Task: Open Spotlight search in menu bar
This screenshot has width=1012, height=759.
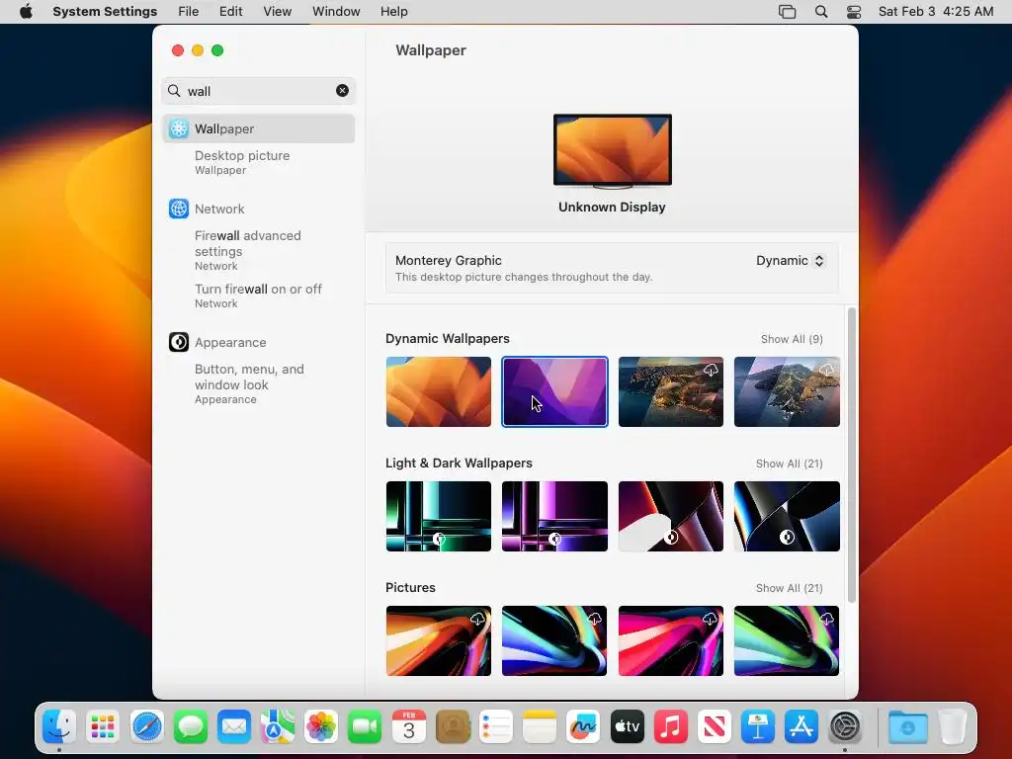Action: [x=821, y=12]
